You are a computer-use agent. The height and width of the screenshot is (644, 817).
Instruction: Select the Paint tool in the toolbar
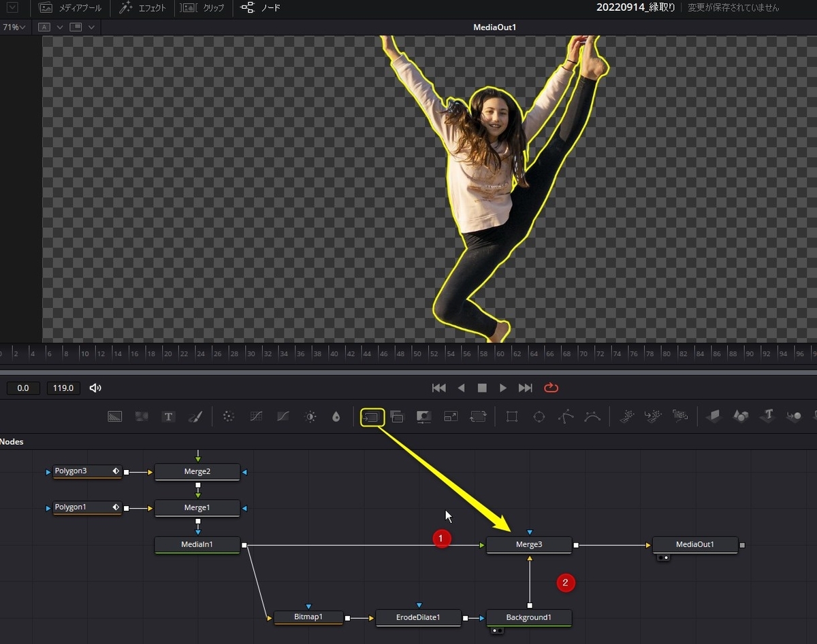195,416
